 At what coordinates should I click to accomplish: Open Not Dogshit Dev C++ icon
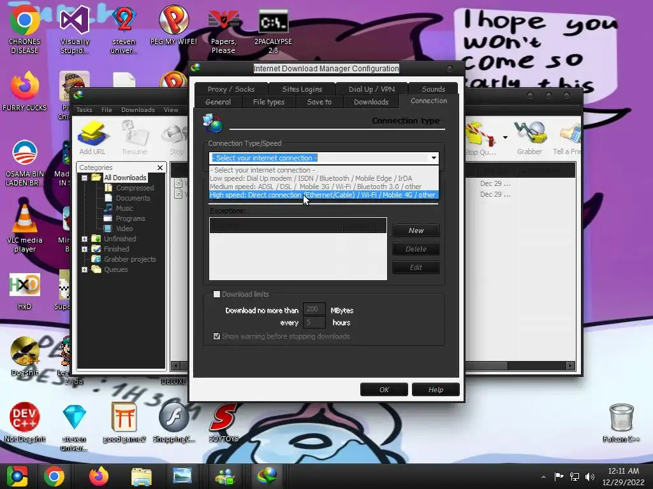tap(25, 422)
